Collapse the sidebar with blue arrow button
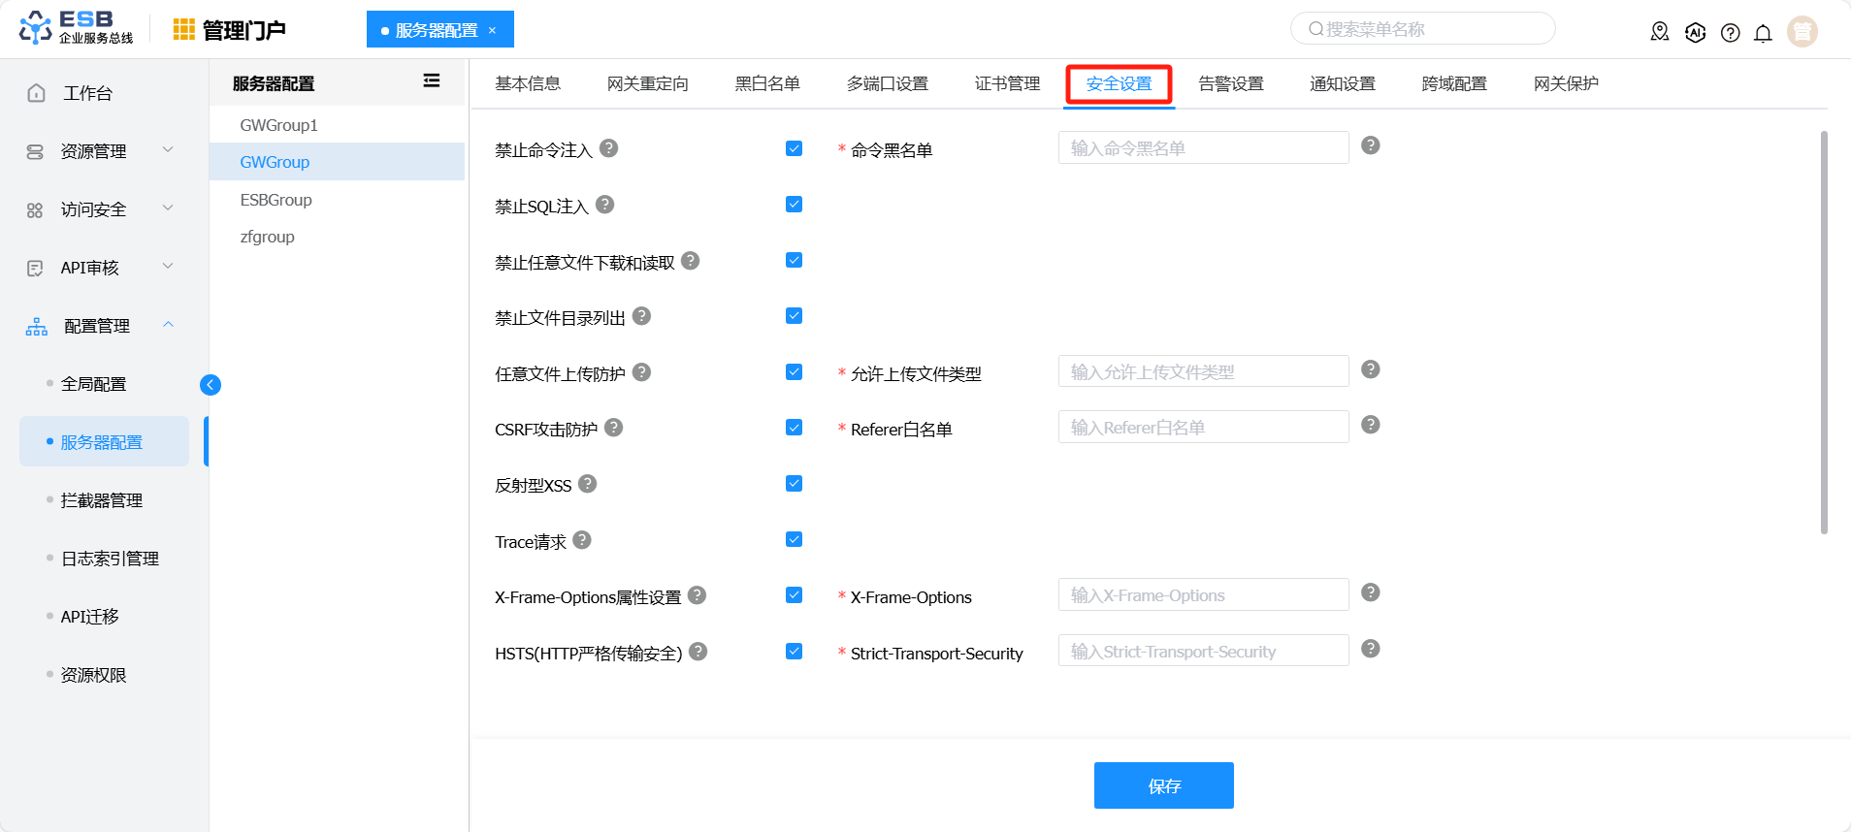The image size is (1851, 832). click(211, 385)
